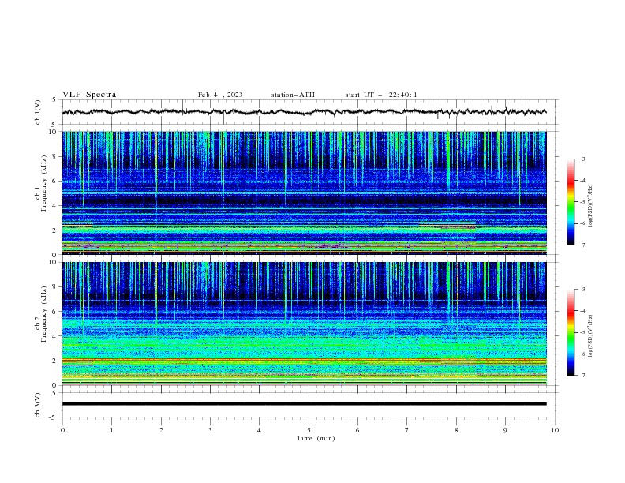Click the "-5" tick on ch.1 colorbar
625x483 pixels.
pos(582,202)
